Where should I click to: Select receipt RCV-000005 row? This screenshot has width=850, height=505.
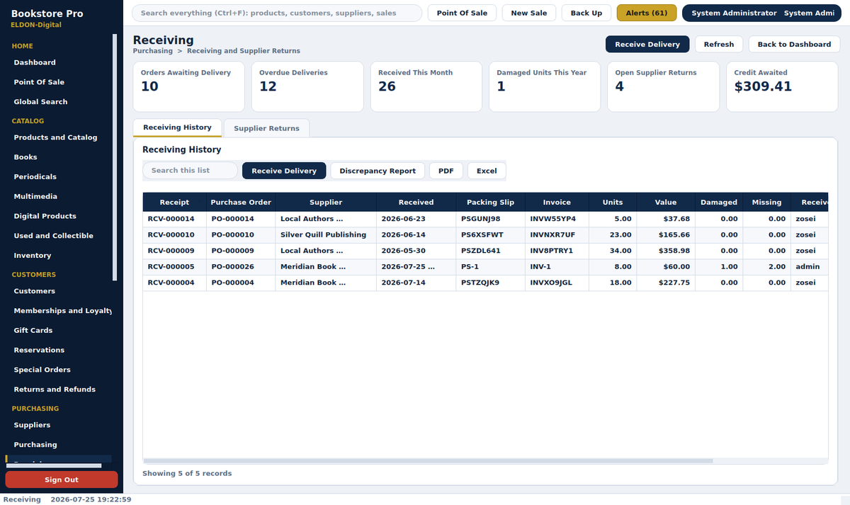[485, 267]
